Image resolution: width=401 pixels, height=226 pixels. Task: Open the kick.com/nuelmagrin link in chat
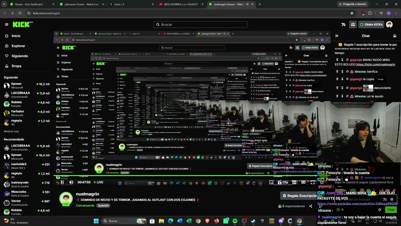click(x=376, y=65)
